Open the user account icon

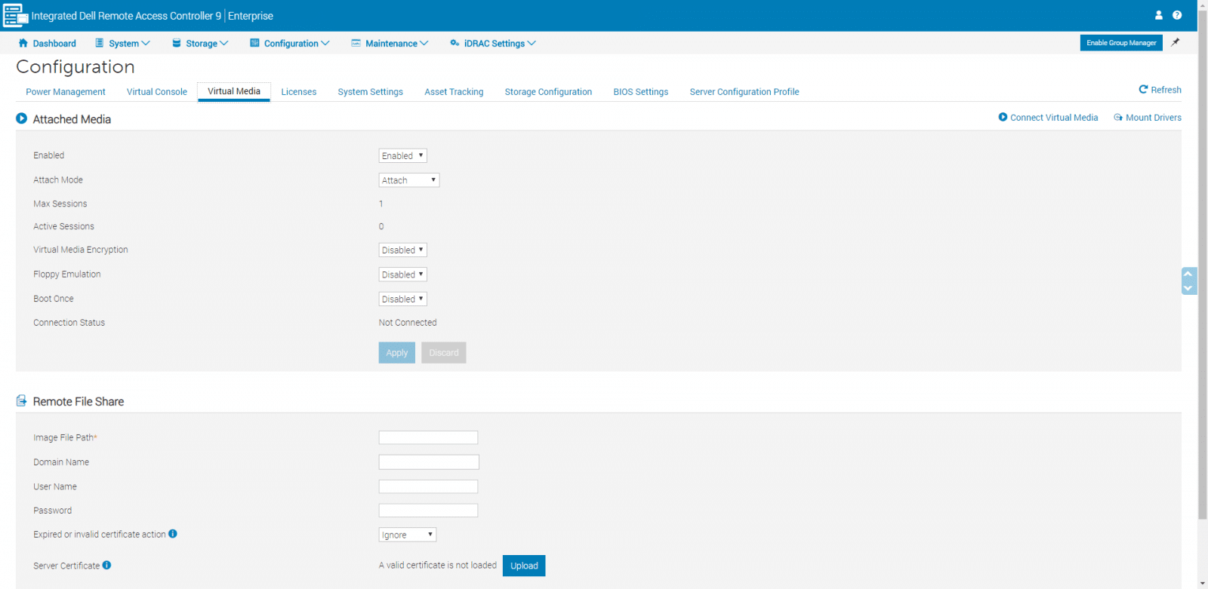[x=1159, y=15]
